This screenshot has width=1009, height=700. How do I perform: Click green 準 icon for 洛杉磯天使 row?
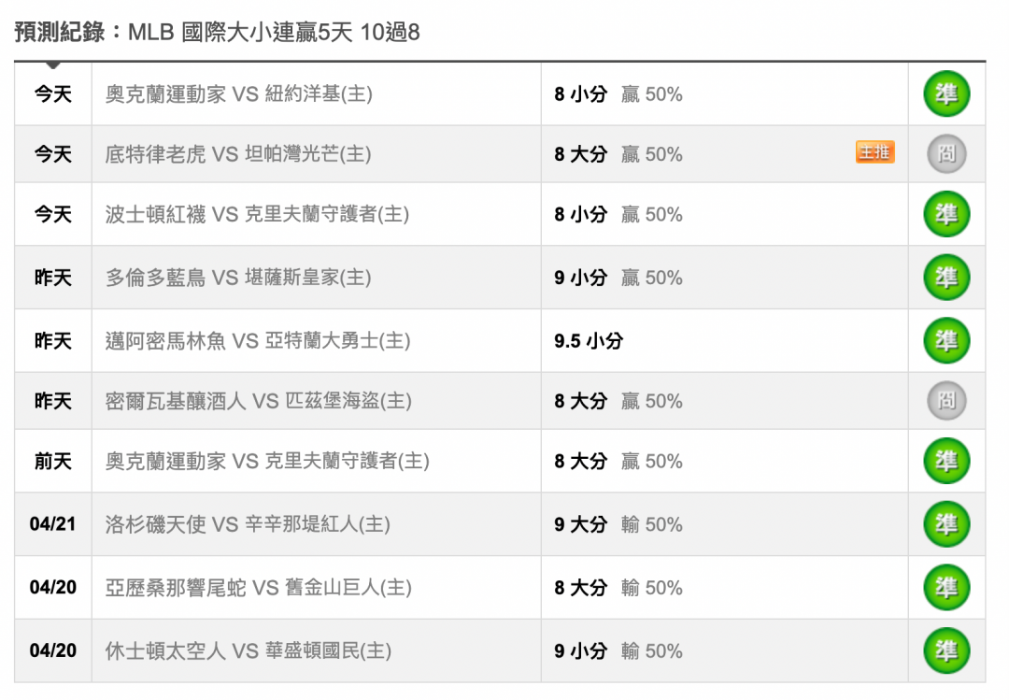946,524
